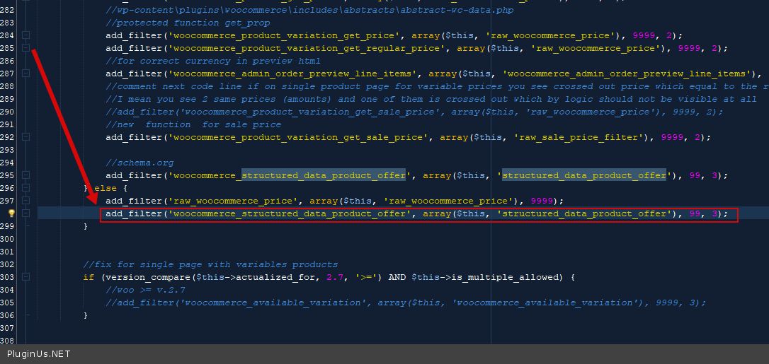The width and height of the screenshot is (769, 364).
Task: Click line number 302 in the gutter
Action: [7, 264]
